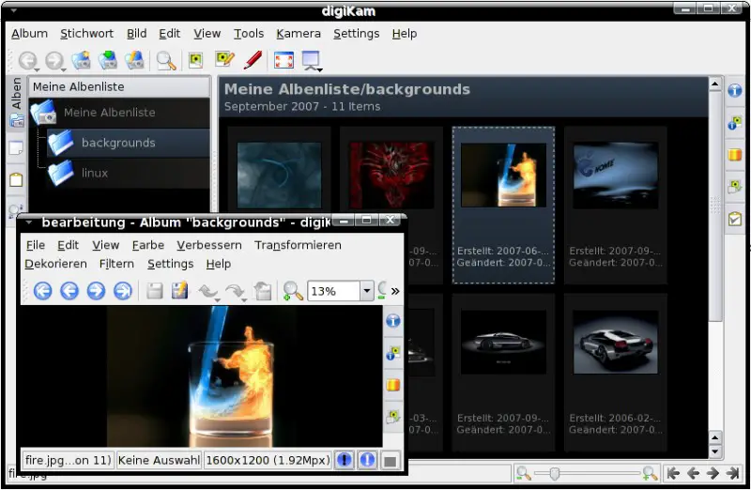This screenshot has height=490, width=751.
Task: Show hidden editor toolbar items via » chevron
Action: 395,291
